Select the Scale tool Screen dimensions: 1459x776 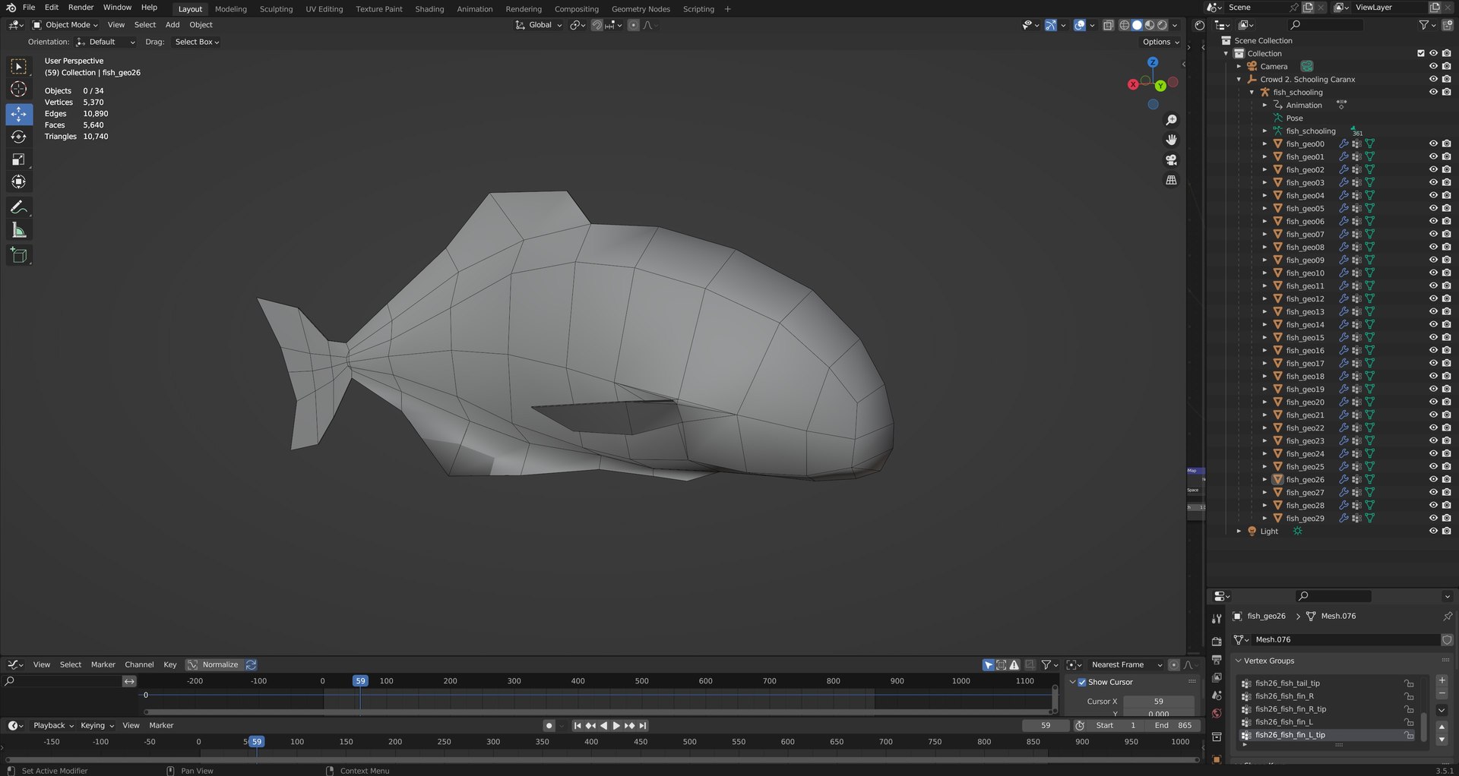19,159
